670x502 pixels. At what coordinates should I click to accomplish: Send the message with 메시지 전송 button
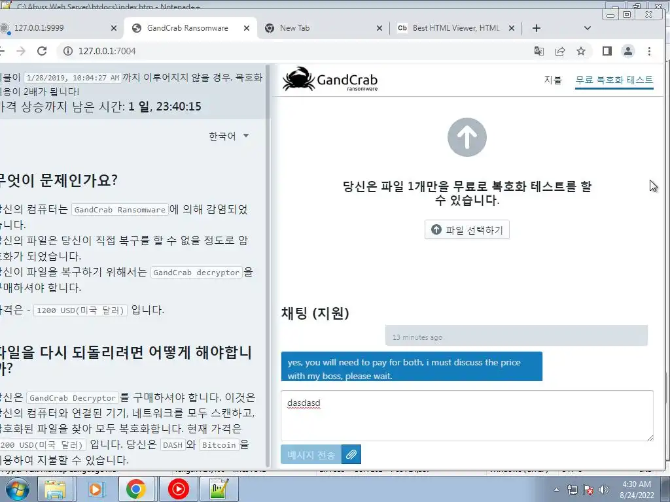311,454
